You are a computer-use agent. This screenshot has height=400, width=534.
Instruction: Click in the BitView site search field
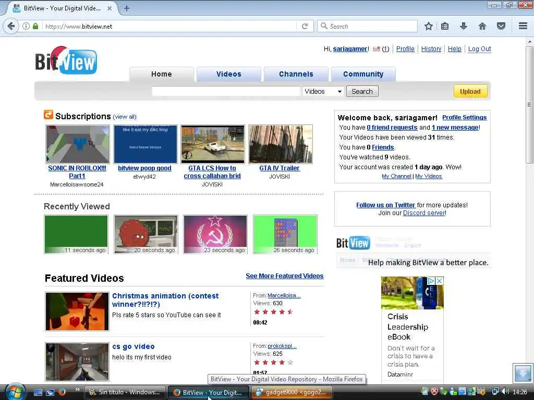click(226, 91)
